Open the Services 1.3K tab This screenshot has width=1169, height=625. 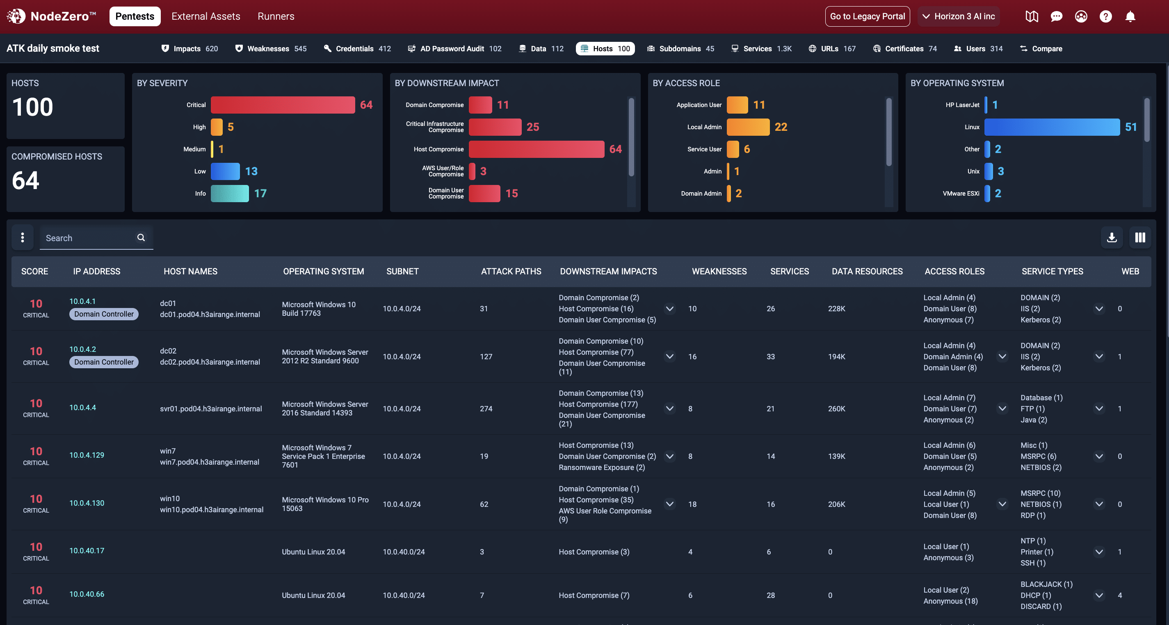[761, 48]
